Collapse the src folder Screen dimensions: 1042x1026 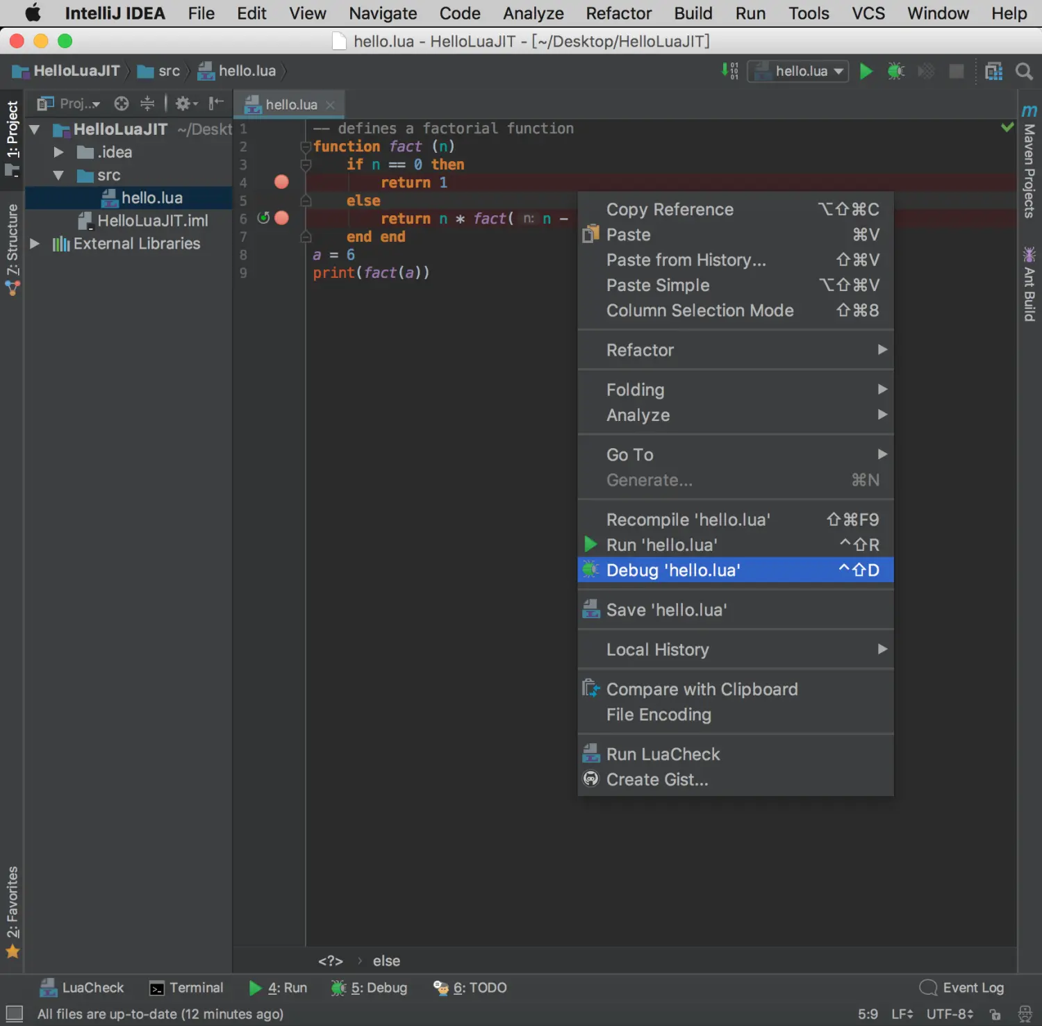[x=58, y=175]
